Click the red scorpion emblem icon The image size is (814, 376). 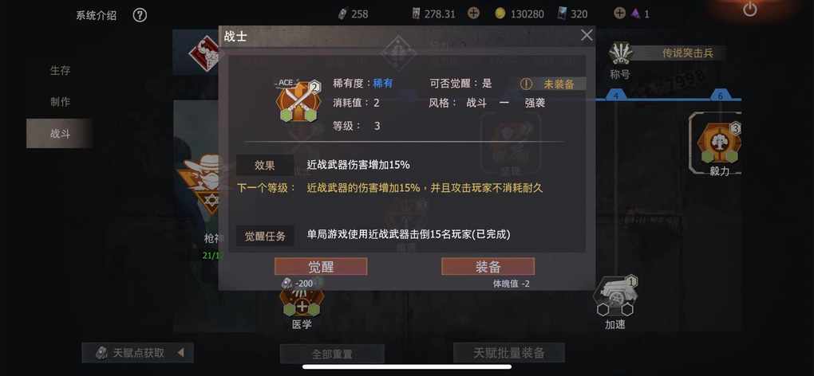point(205,53)
